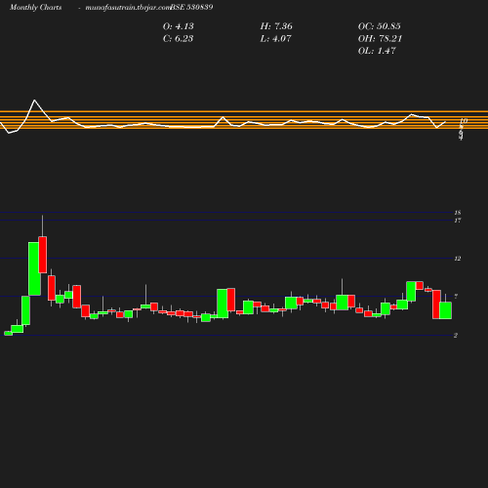The height and width of the screenshot is (488, 488).
Task: Click the "OC: 50.85" reading
Action: pyautogui.click(x=379, y=26)
